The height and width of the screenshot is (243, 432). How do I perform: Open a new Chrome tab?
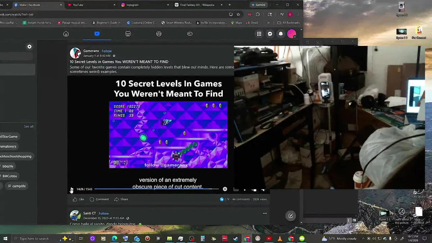pos(230,5)
